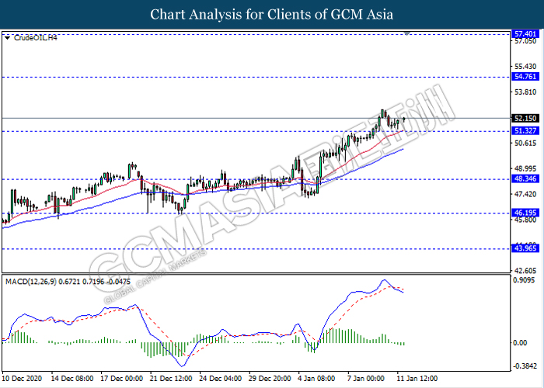Click the 29 Dec 20:00 time axis label
This screenshot has height=388, width=544.
(270, 379)
